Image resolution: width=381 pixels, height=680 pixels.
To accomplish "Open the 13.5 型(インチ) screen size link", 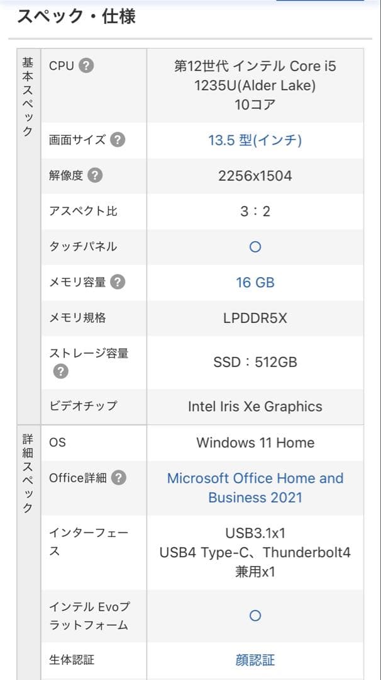I will 255,140.
